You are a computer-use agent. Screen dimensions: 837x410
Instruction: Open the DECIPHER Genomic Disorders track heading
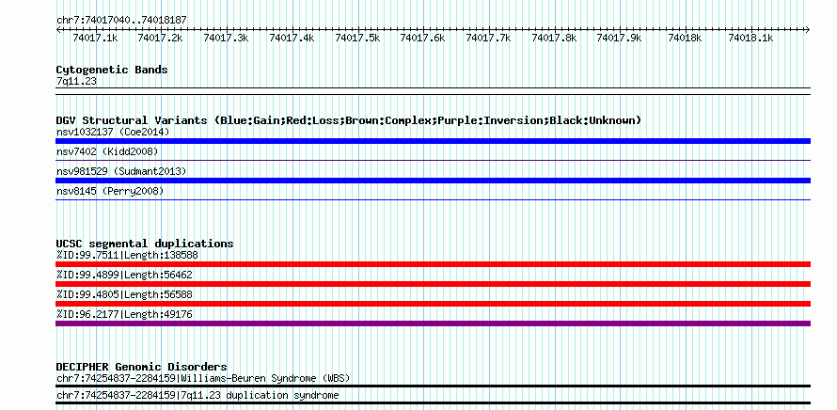coord(141,367)
